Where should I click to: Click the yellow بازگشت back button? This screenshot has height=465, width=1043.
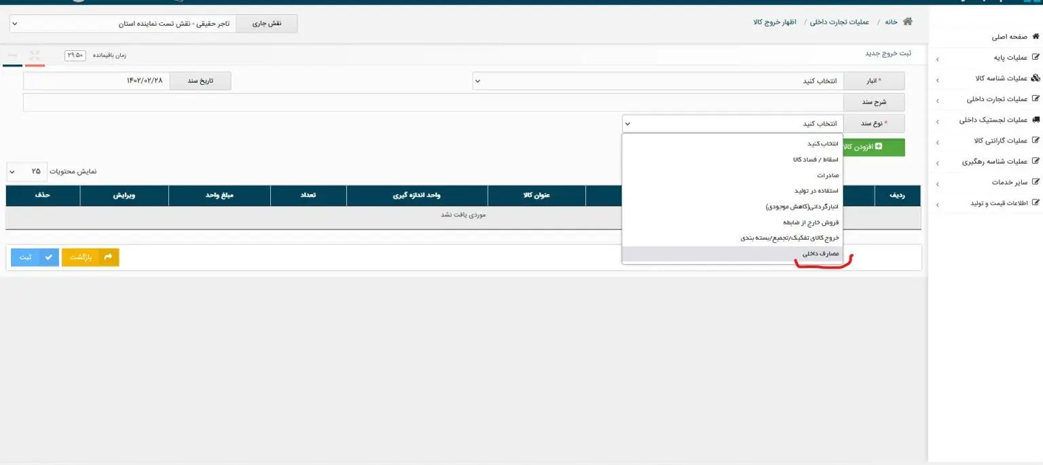coord(90,257)
